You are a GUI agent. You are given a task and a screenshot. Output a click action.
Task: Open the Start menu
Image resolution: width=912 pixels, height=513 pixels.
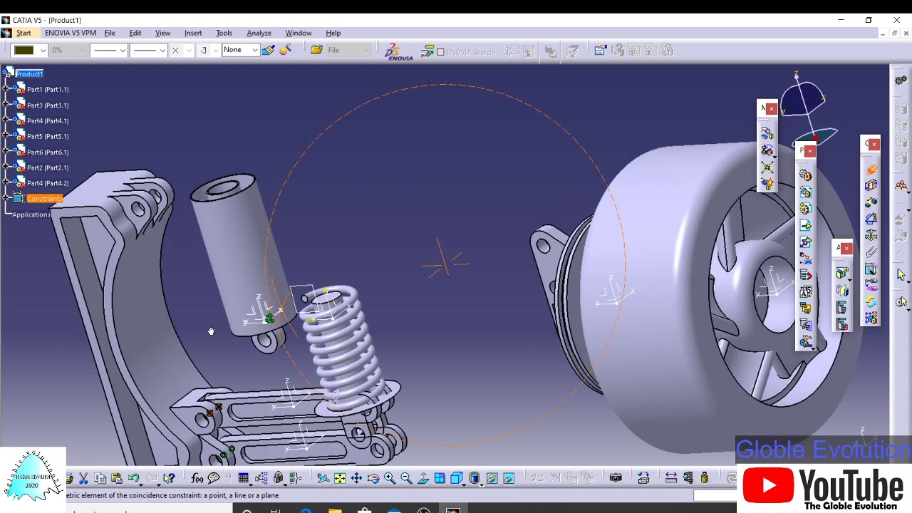pos(24,33)
